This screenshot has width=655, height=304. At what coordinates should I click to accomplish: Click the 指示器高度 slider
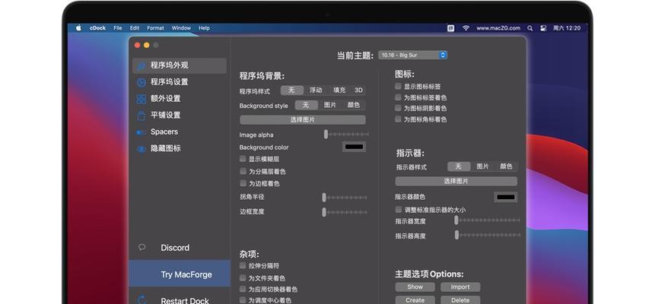(x=488, y=235)
